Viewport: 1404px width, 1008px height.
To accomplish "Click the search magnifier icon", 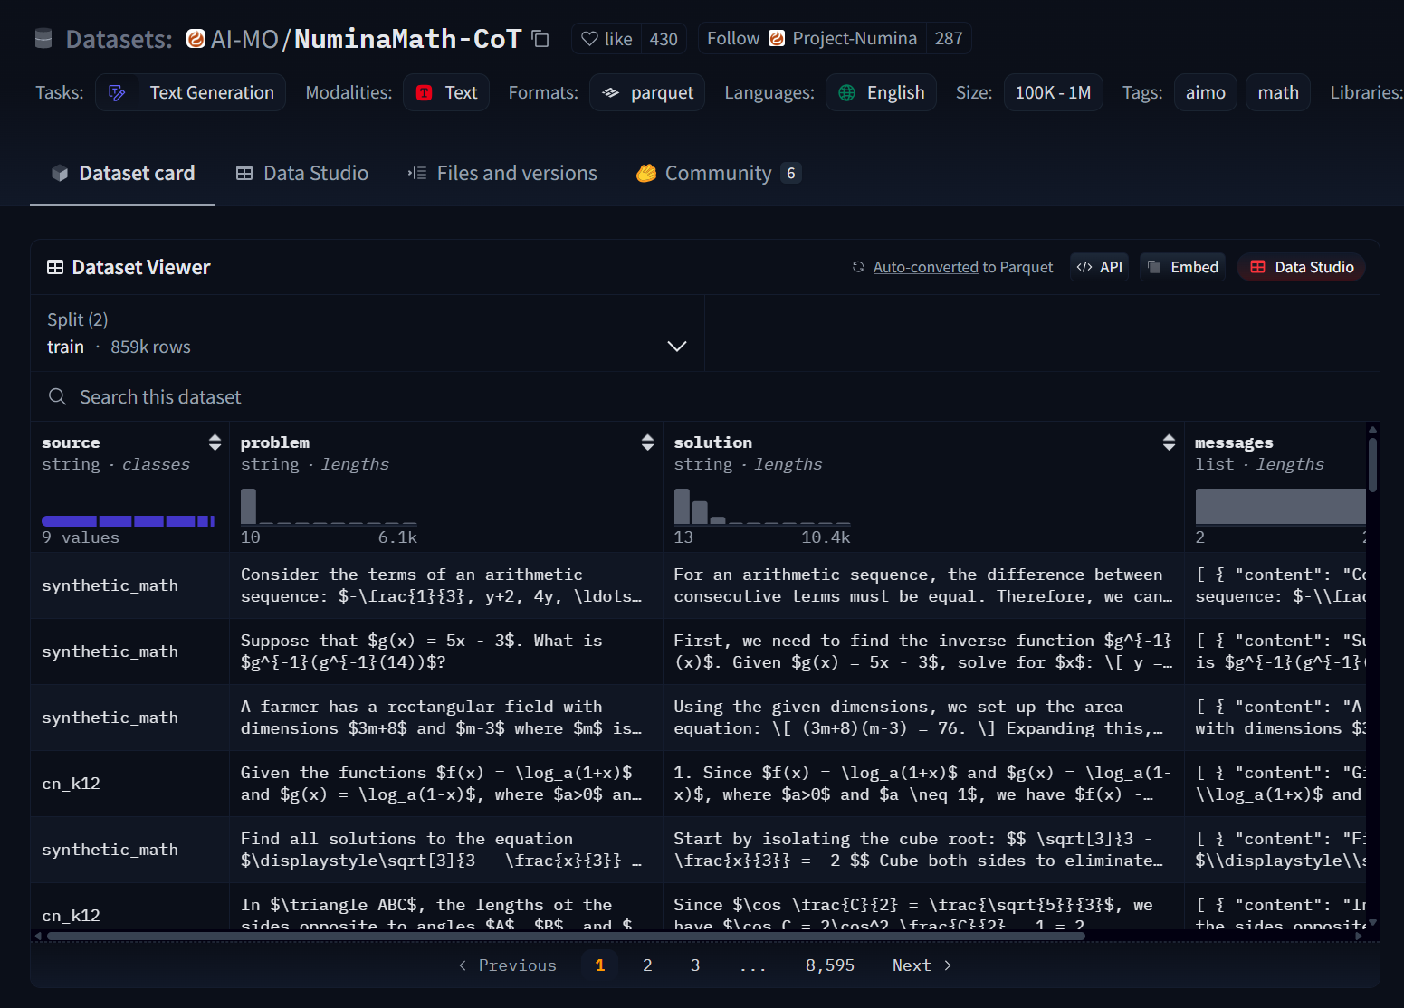I will tap(57, 396).
